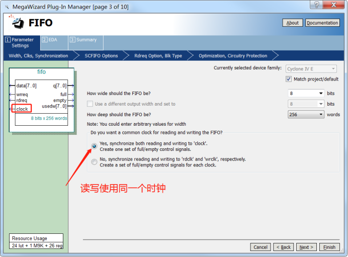Open the FIFO width dropdown
This screenshot has width=348, height=257.
click(306, 94)
